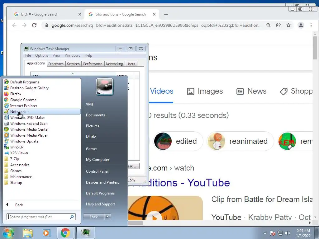Bookmark this page with the star
Viewport: 319px width, 239px height.
pyautogui.click(x=288, y=25)
